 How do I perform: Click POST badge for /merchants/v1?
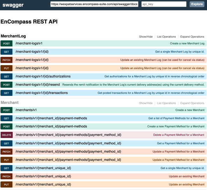pyautogui.click(x=6, y=110)
